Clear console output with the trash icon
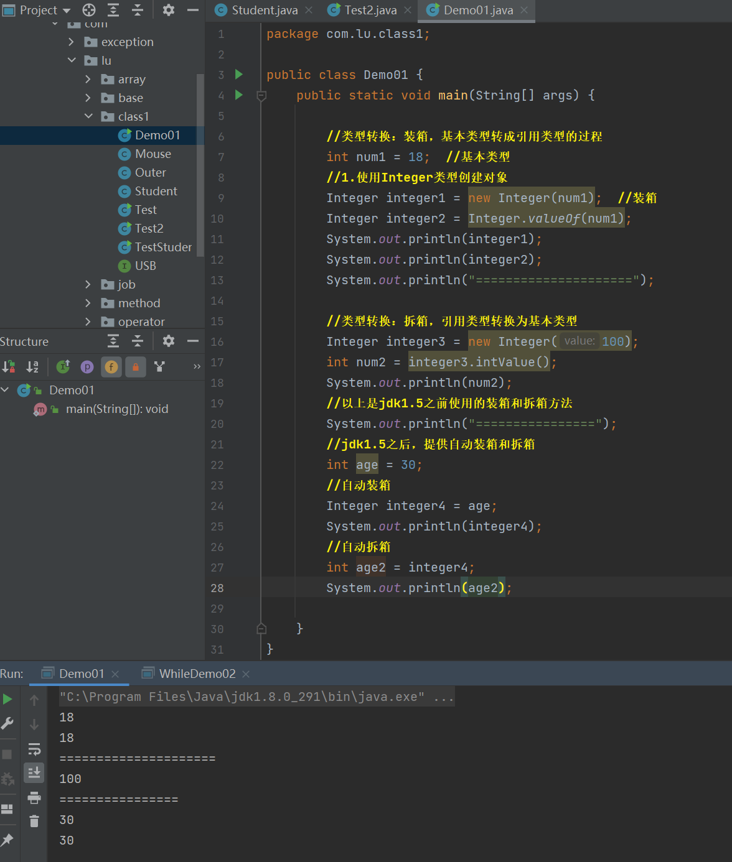The height and width of the screenshot is (862, 732). [x=34, y=822]
